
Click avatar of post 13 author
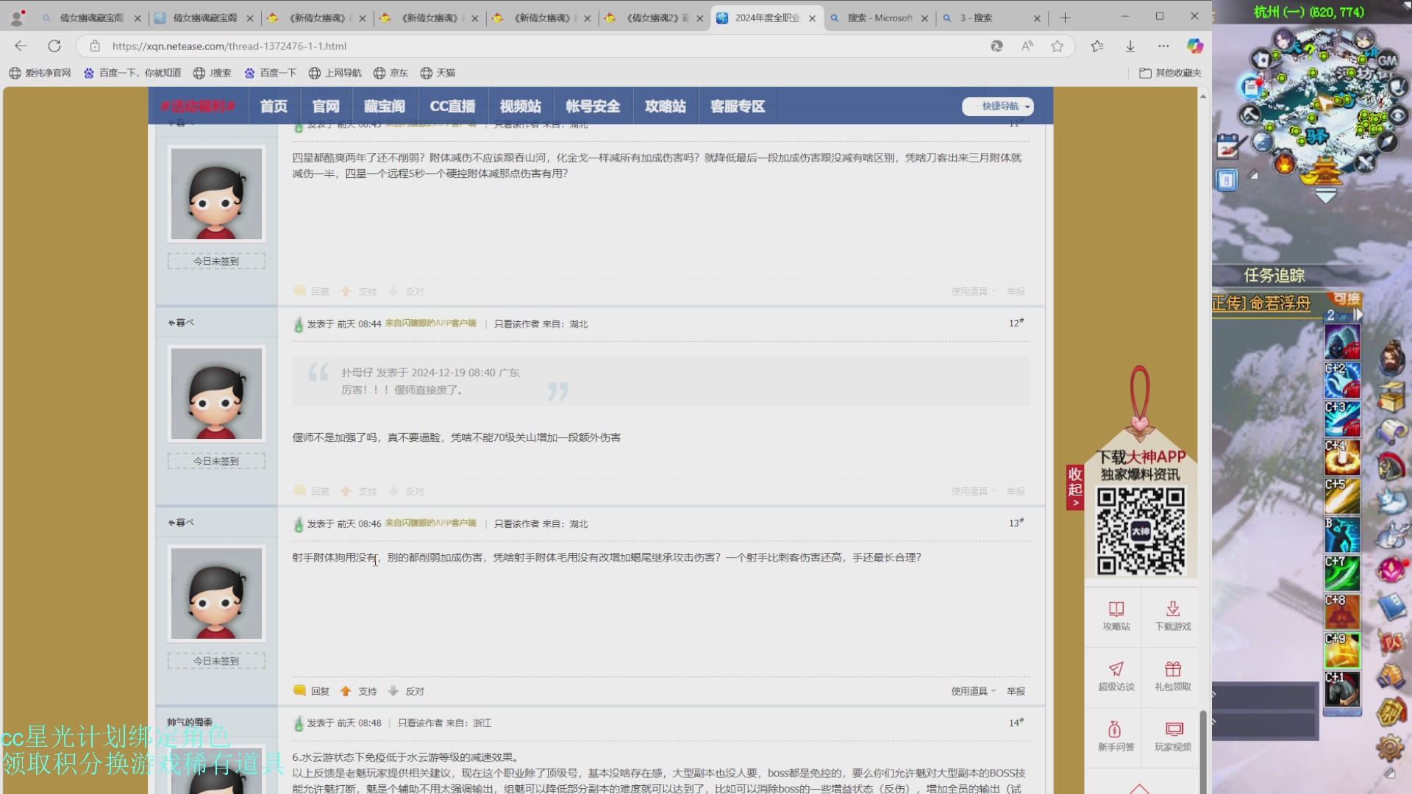(216, 593)
